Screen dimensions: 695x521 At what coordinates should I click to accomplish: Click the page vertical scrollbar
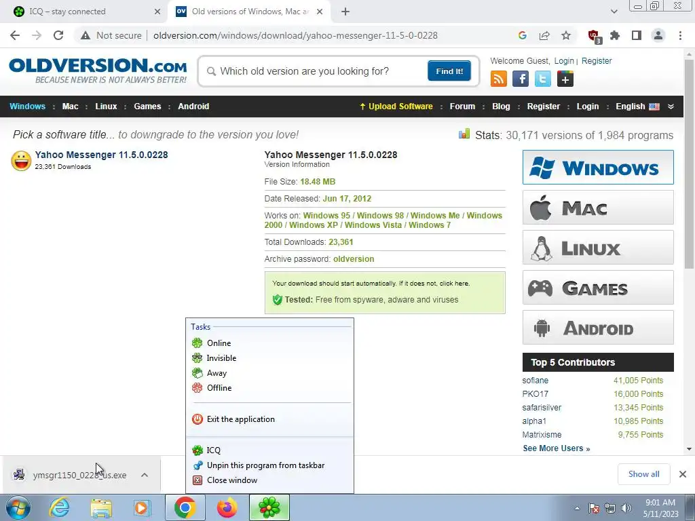689,164
